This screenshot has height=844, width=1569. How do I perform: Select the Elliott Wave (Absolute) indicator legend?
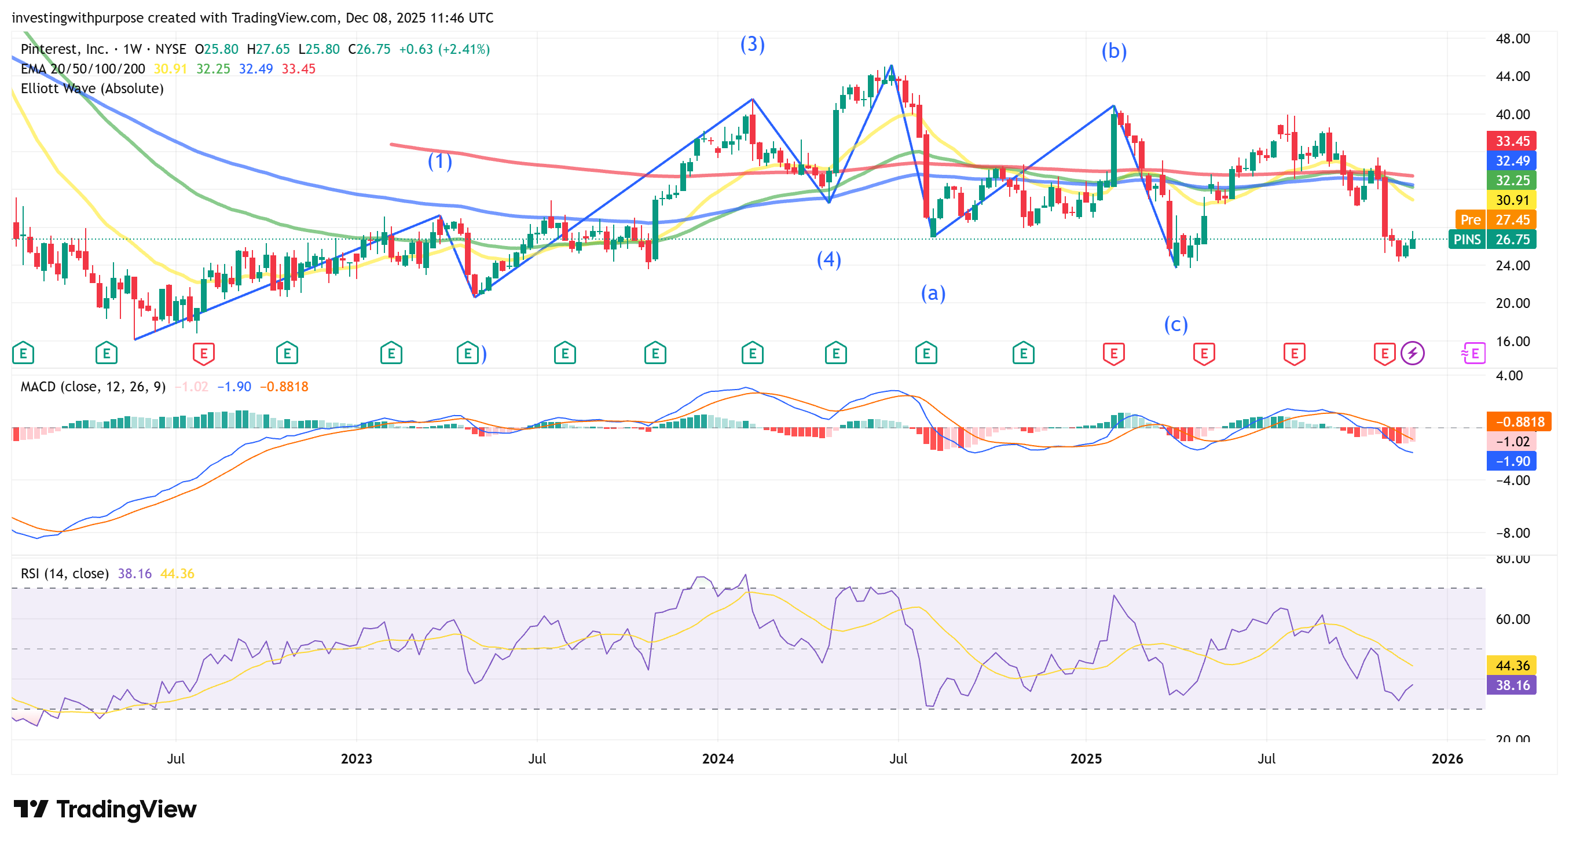point(92,89)
